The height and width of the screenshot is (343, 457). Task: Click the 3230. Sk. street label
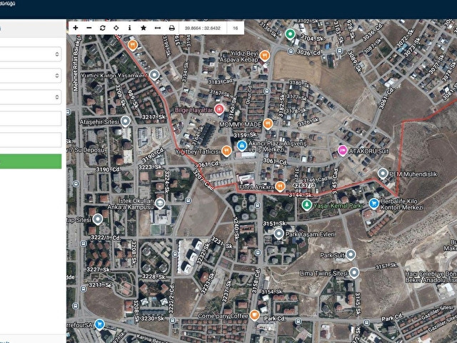(152, 319)
